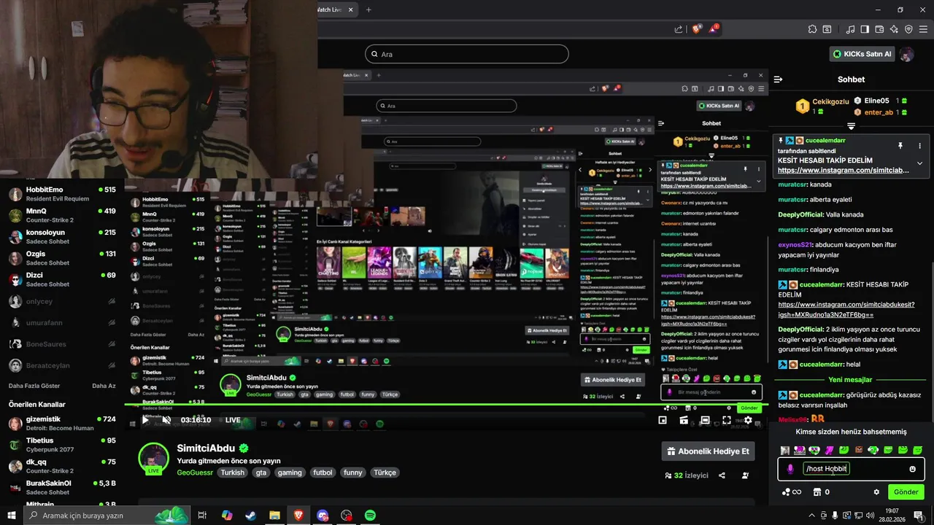Screen dimensions: 934x525
Task: Click Daha Az in sidebar
Action: click(104, 386)
